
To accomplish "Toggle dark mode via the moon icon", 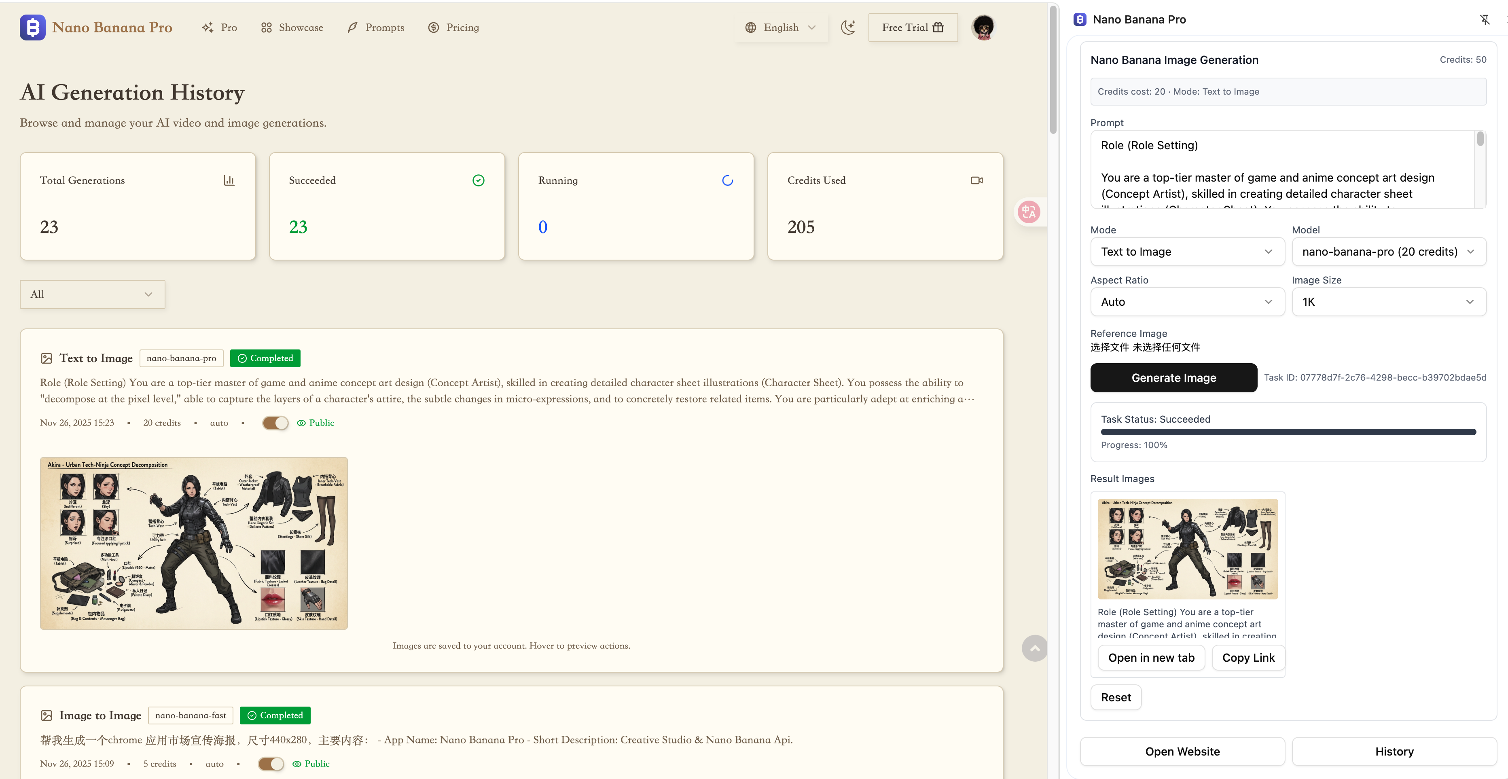I will tap(848, 27).
